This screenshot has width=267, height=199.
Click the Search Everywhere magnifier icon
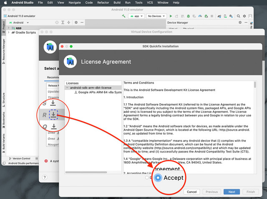coord(238,16)
